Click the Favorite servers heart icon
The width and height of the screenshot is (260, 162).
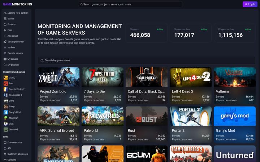click(5, 53)
